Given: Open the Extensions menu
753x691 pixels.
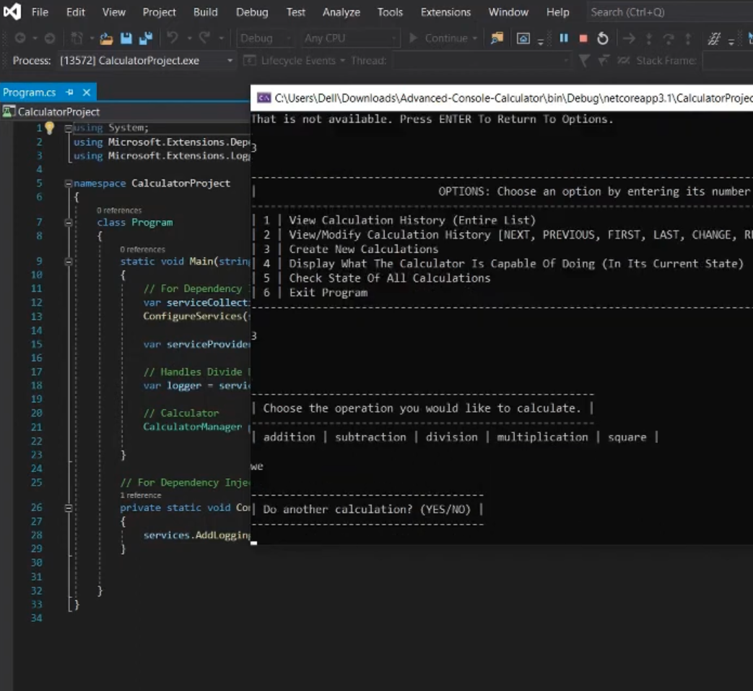Looking at the screenshot, I should tap(445, 12).
